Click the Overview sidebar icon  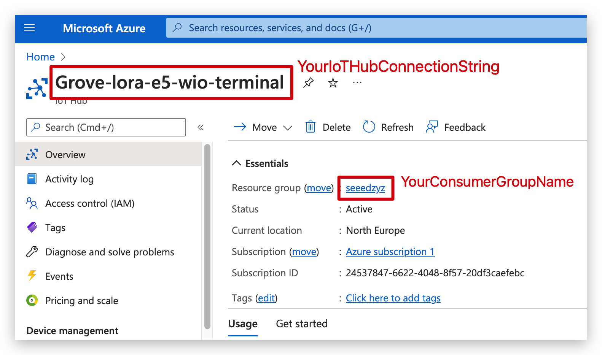(x=32, y=154)
